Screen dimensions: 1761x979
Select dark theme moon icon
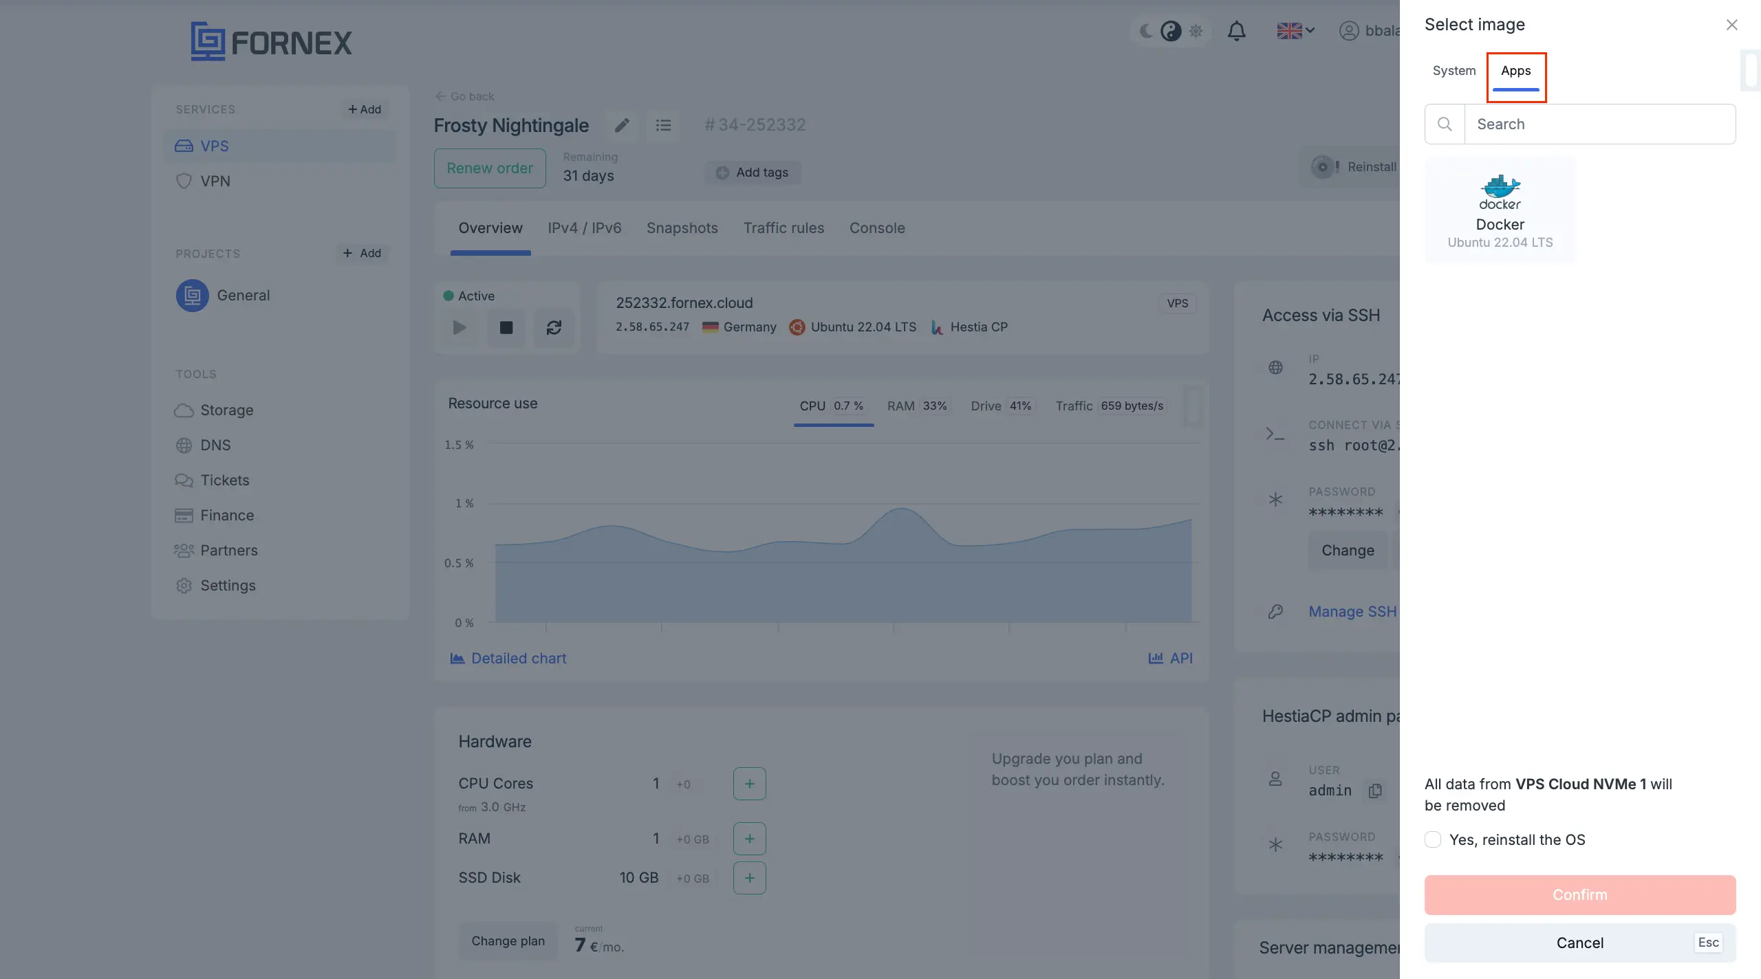coord(1146,31)
